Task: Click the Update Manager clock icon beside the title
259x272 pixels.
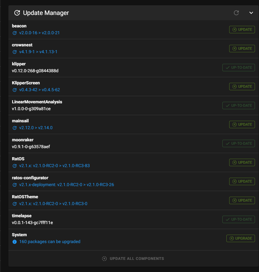Action: [x=17, y=13]
